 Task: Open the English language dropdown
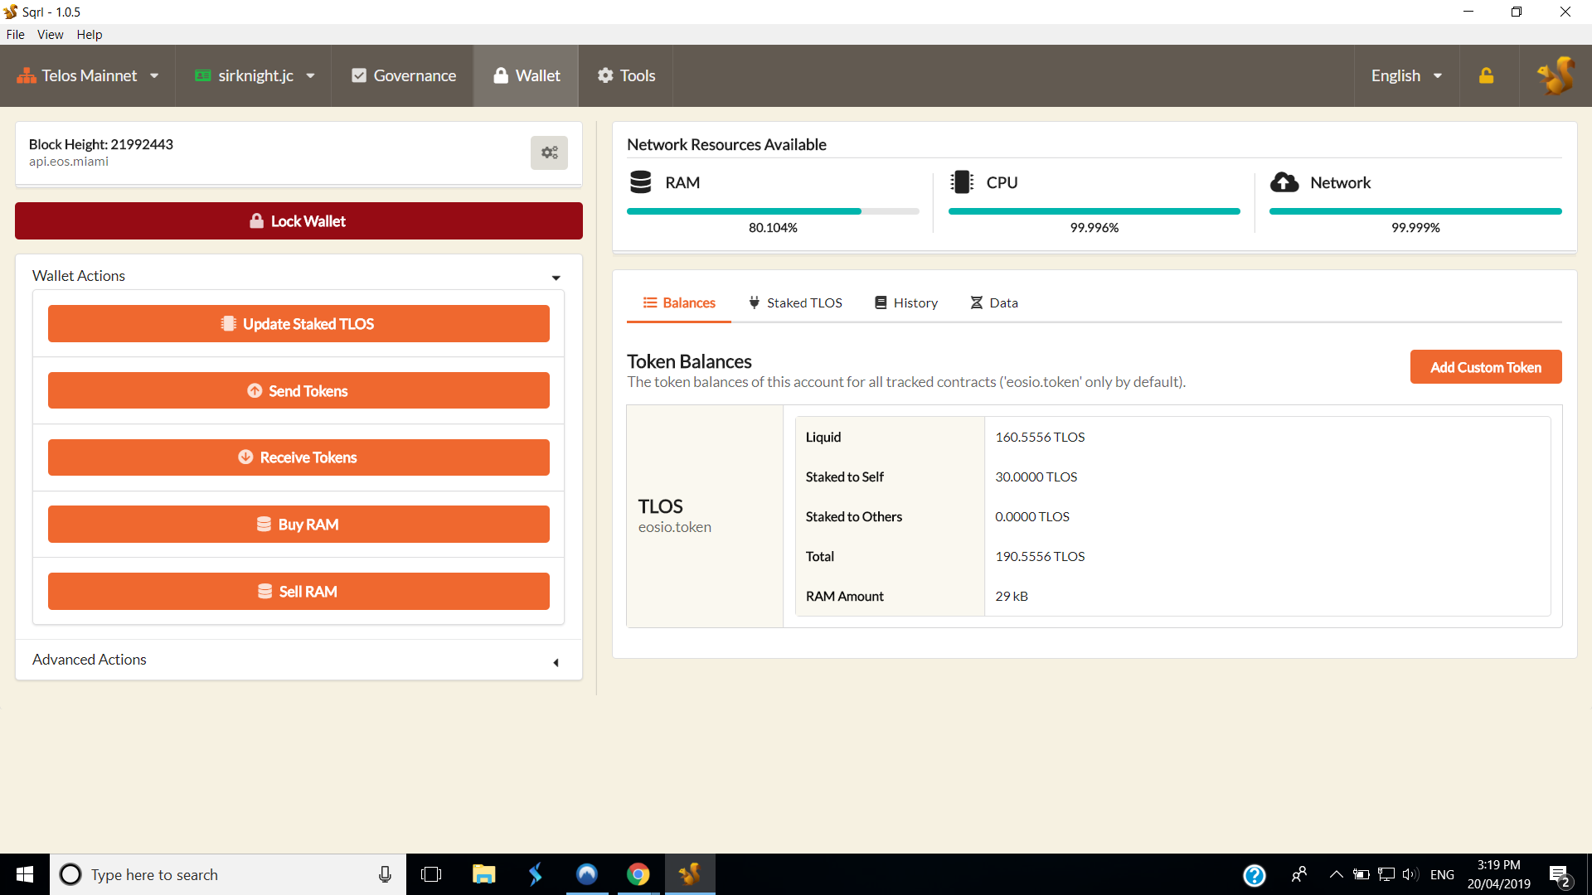click(1406, 75)
